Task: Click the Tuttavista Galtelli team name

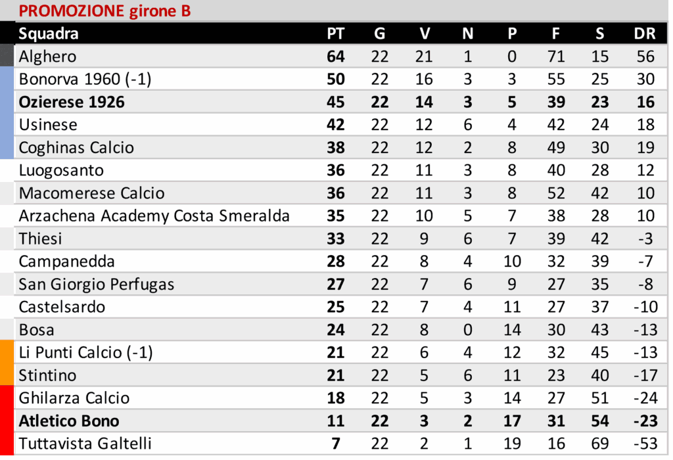Action: tap(85, 444)
